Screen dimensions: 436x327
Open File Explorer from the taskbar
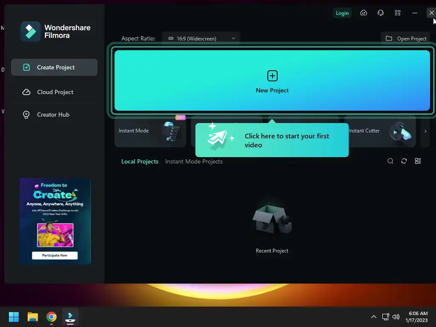[x=32, y=317]
